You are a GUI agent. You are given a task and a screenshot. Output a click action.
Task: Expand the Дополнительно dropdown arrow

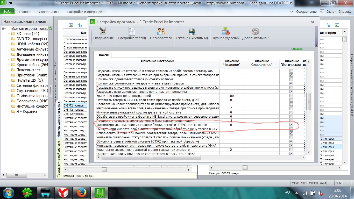(x=268, y=38)
